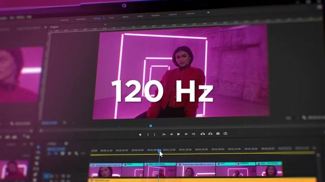Switch to the Libraries workspace tab

coord(190,14)
